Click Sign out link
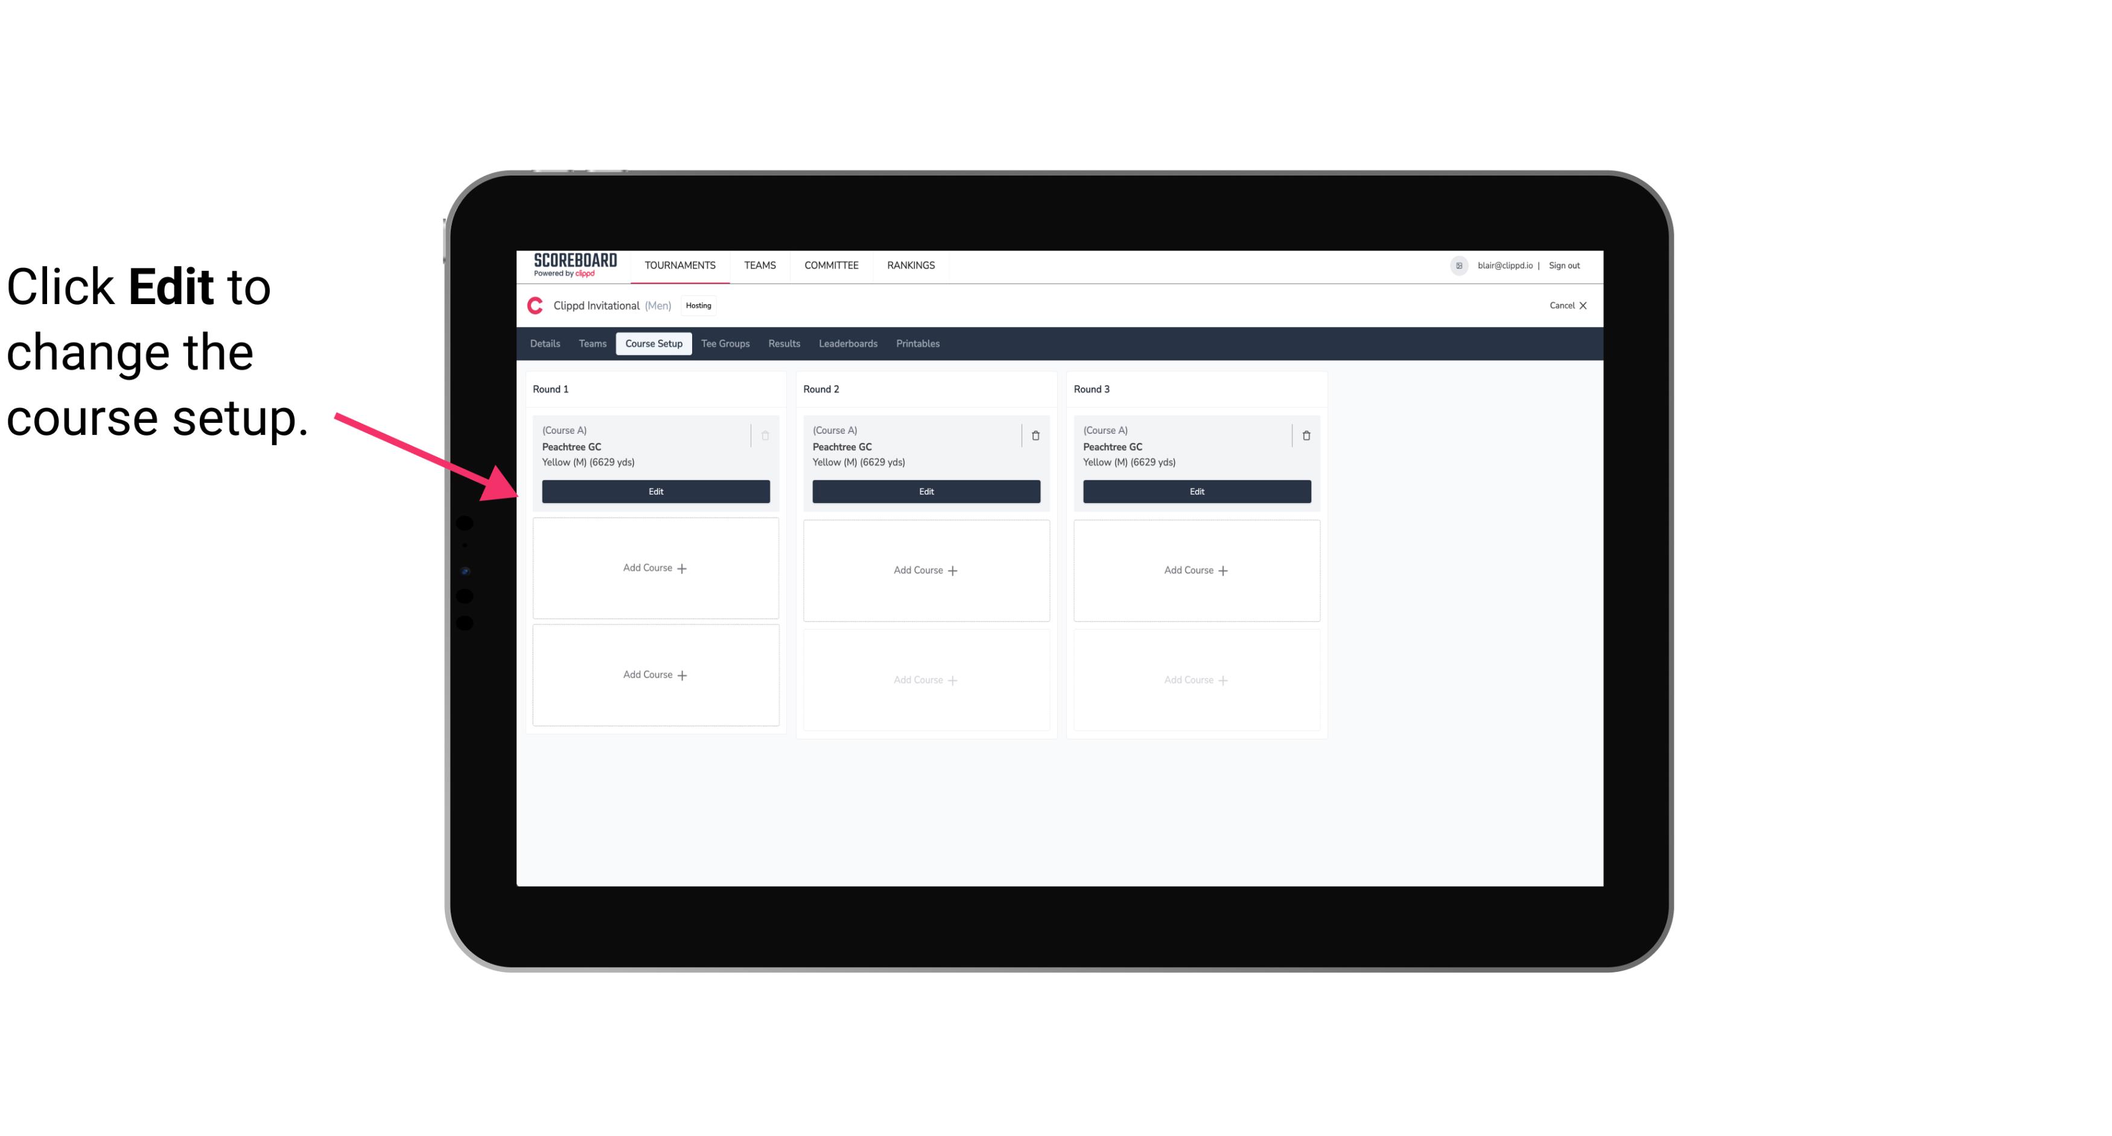 tap(1567, 264)
